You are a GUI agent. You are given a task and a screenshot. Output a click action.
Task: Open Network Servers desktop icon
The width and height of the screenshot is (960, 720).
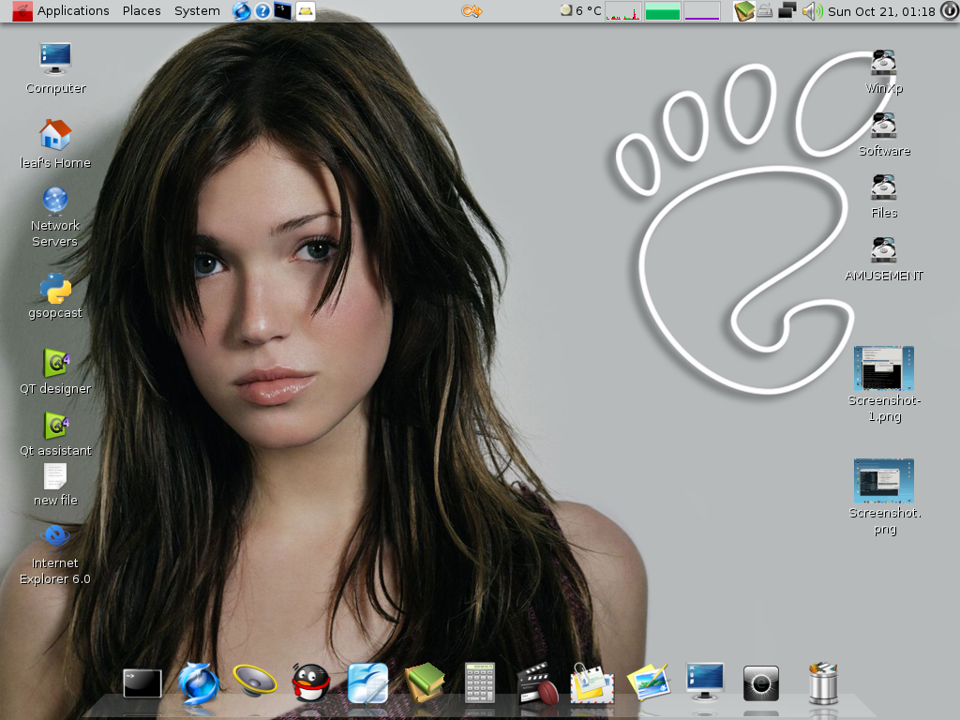click(x=55, y=201)
